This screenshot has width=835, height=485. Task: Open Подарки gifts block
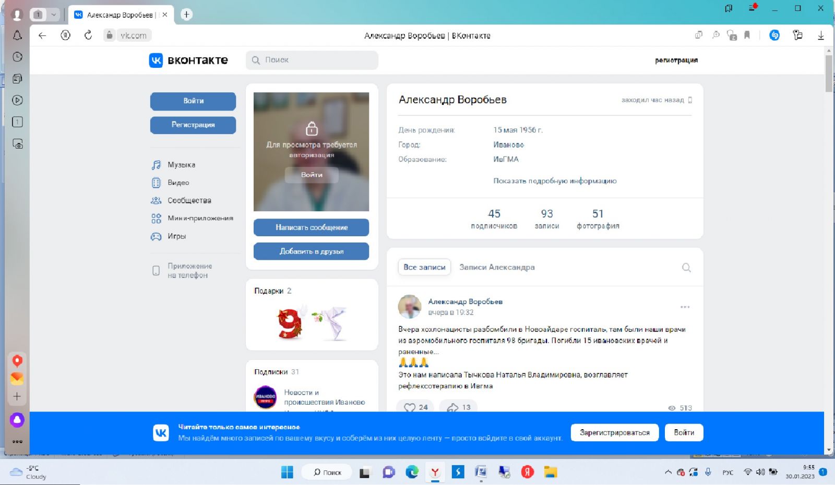coord(312,314)
